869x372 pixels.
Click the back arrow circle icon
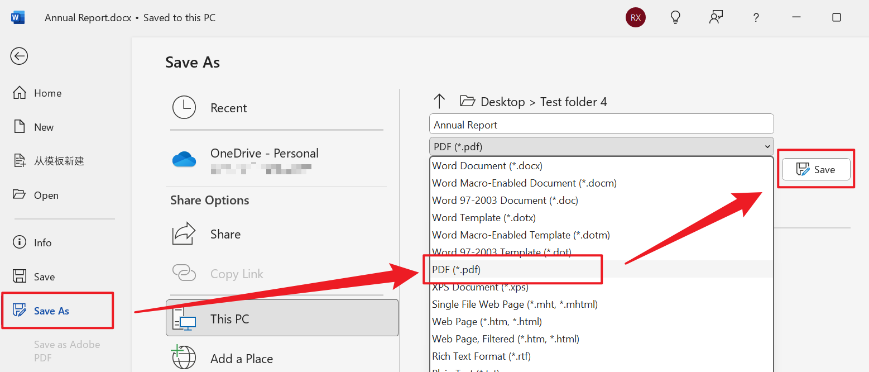19,56
